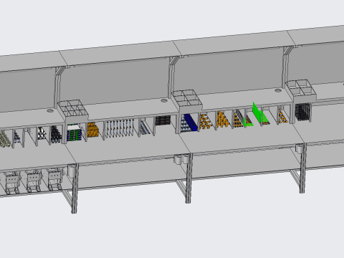Select the right table leg
This screenshot has width=344, height=258.
(302, 168)
